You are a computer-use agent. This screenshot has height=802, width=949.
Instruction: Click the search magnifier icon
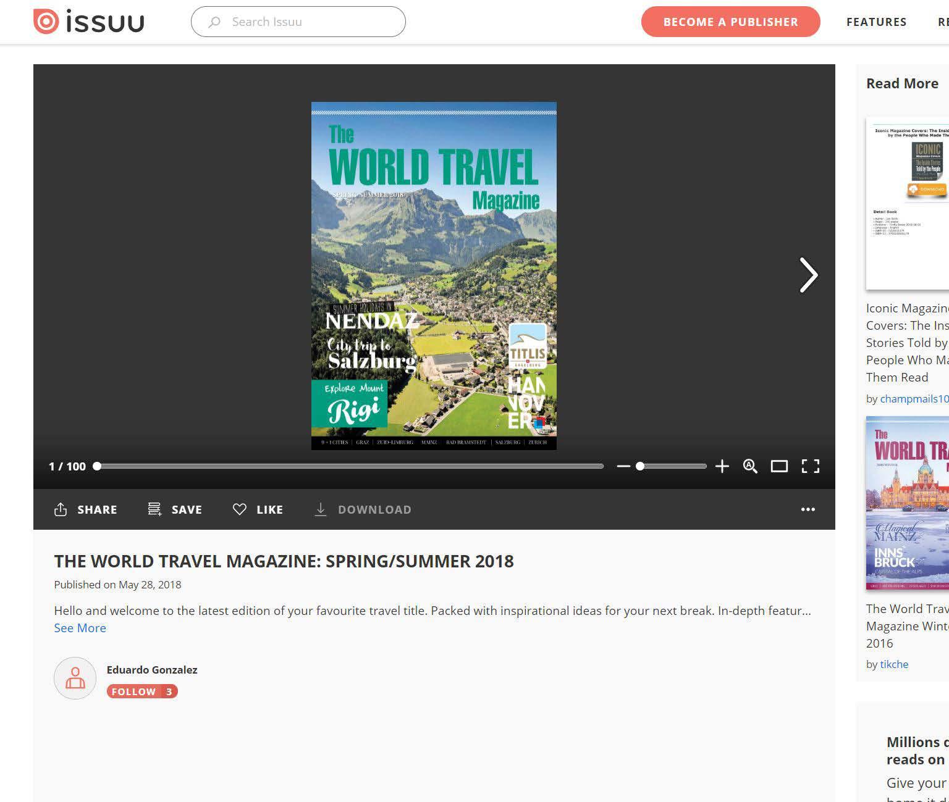(214, 22)
